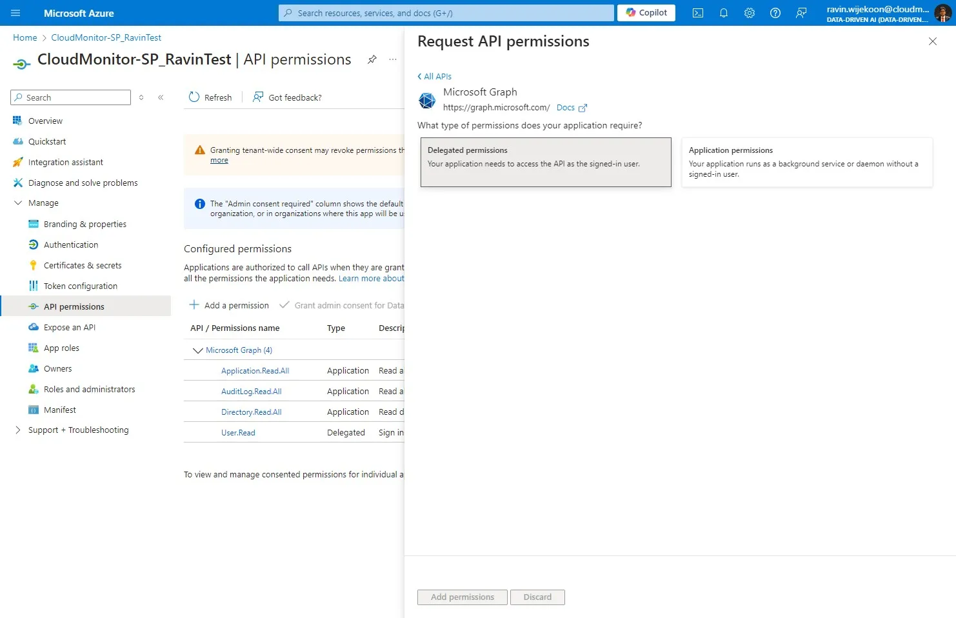Click the user account avatar

(x=942, y=13)
